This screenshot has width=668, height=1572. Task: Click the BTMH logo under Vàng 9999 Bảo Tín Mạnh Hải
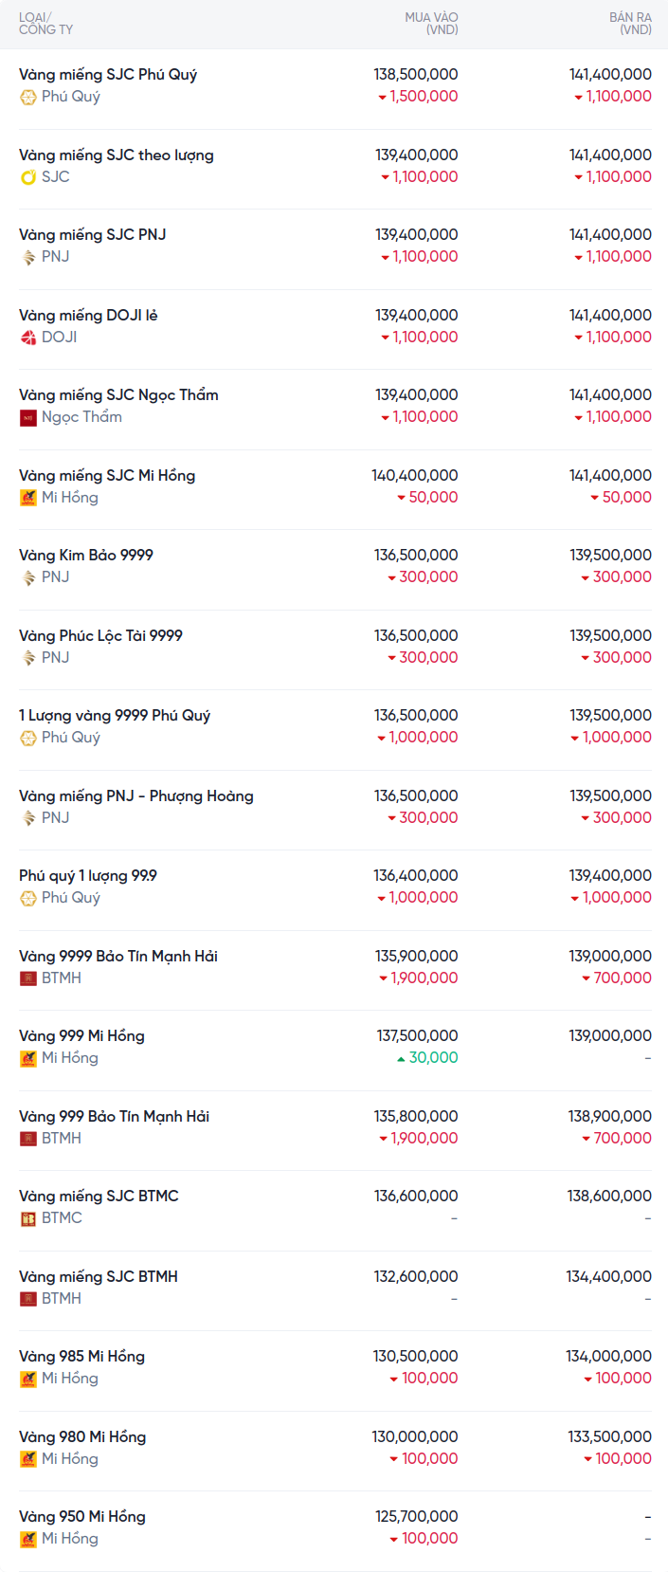point(28,978)
